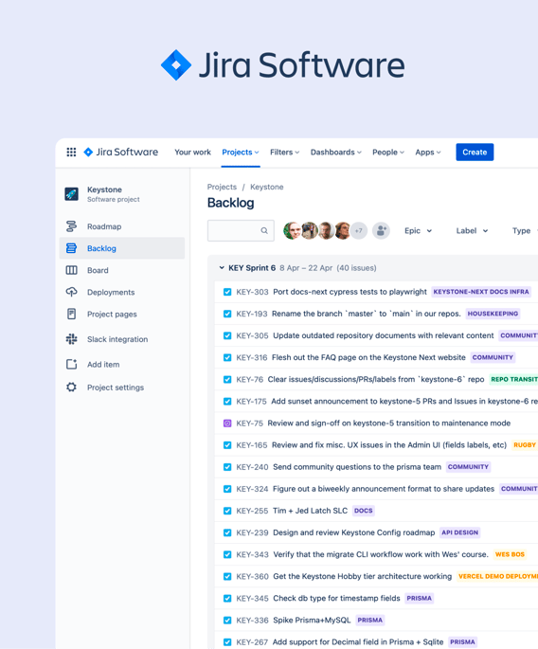The height and width of the screenshot is (649, 538).
Task: Open the Dashboards menu
Action: [x=336, y=152]
